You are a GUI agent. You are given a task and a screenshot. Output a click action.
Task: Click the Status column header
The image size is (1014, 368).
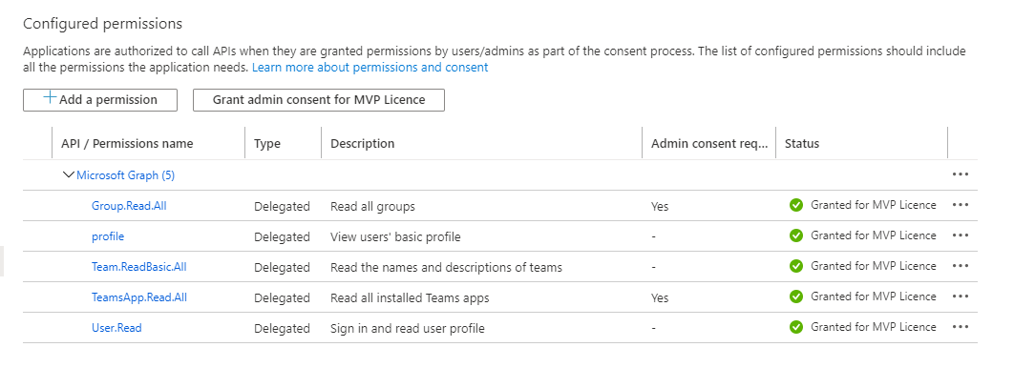click(x=802, y=143)
